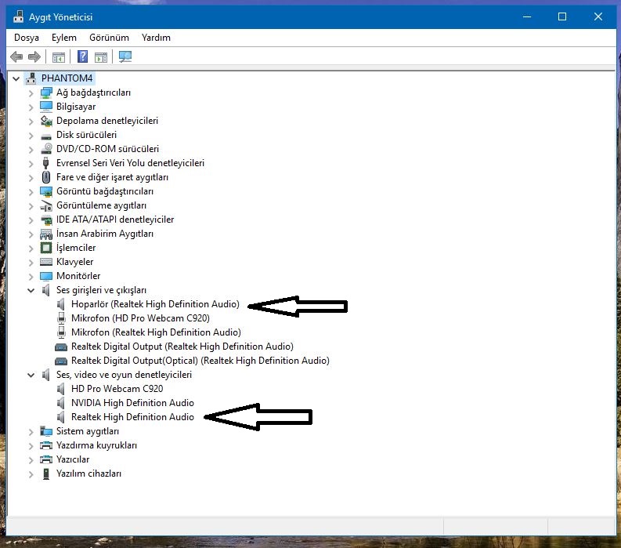Open the Yardım menu

tap(156, 38)
